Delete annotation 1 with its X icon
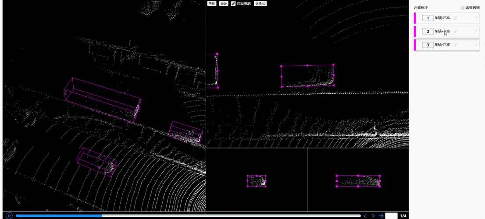The height and width of the screenshot is (219, 485). click(x=476, y=18)
